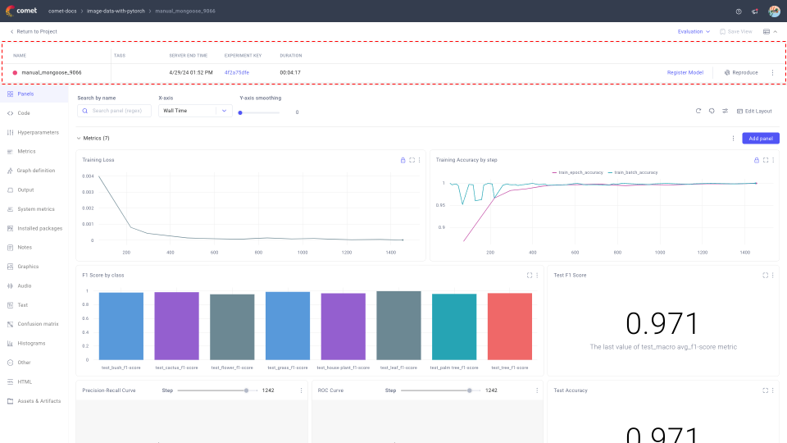
Task: Open Test F1 Score panel options menu
Action: [x=773, y=275]
